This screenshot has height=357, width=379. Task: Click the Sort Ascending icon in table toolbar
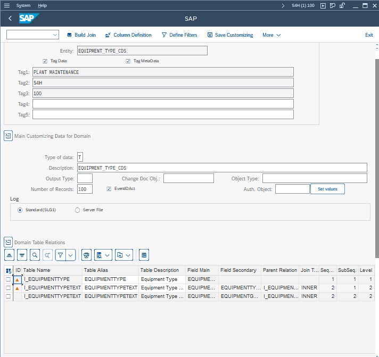click(x=9, y=255)
